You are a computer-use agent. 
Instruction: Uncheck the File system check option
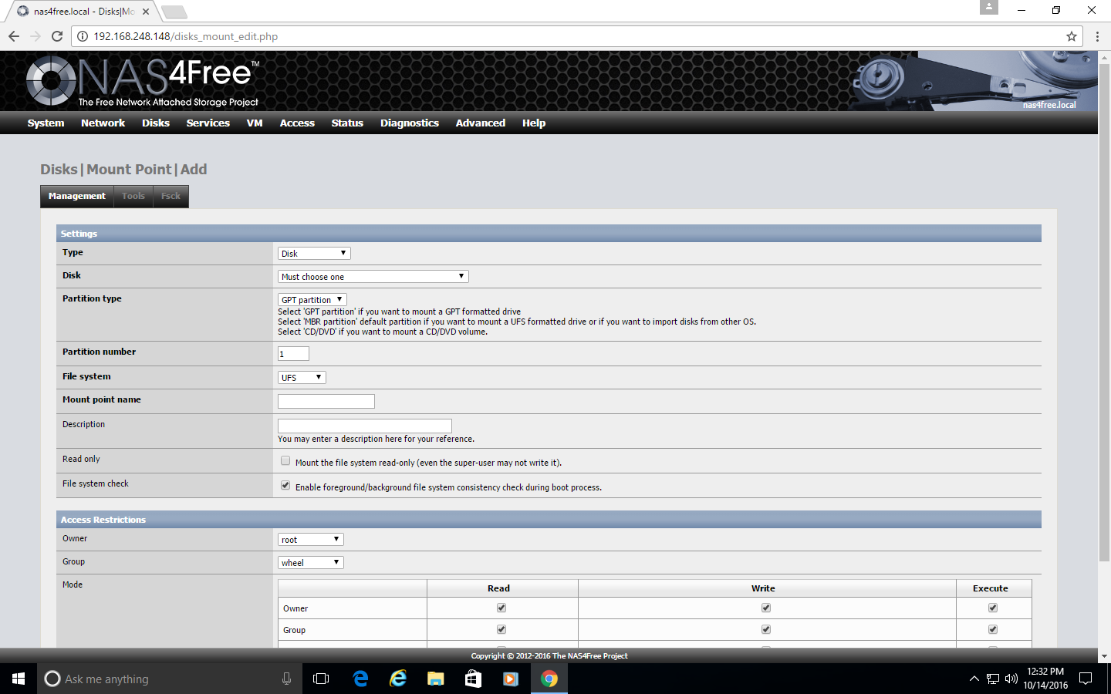click(x=285, y=486)
